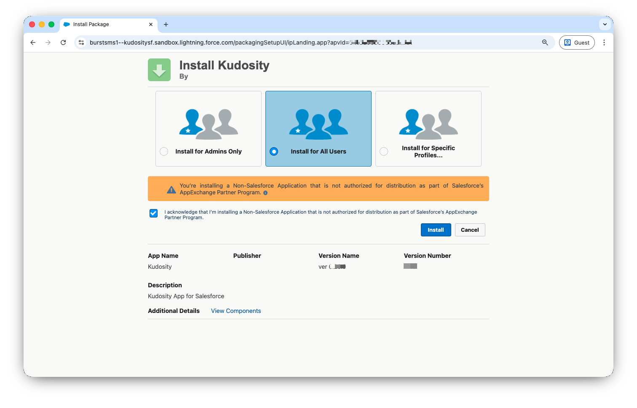
Task: Click the Specific Profiles users icon
Action: 428,124
